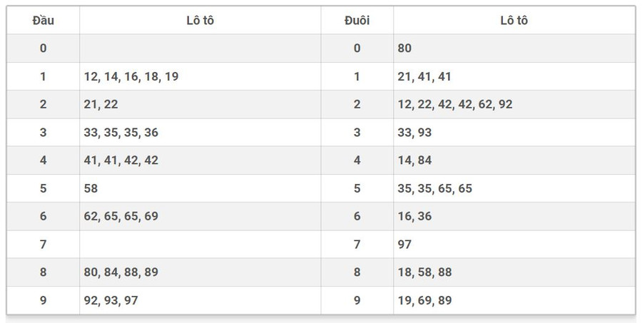Select the cell showing 21, 41, 41
The height and width of the screenshot is (323, 642).
click(424, 76)
